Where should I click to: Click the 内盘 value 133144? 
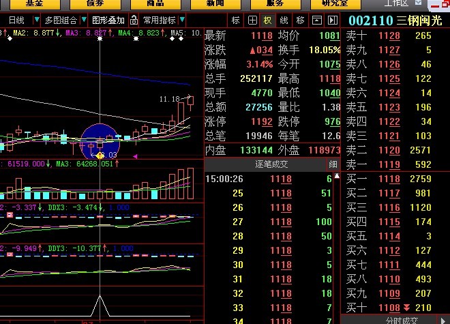point(256,150)
